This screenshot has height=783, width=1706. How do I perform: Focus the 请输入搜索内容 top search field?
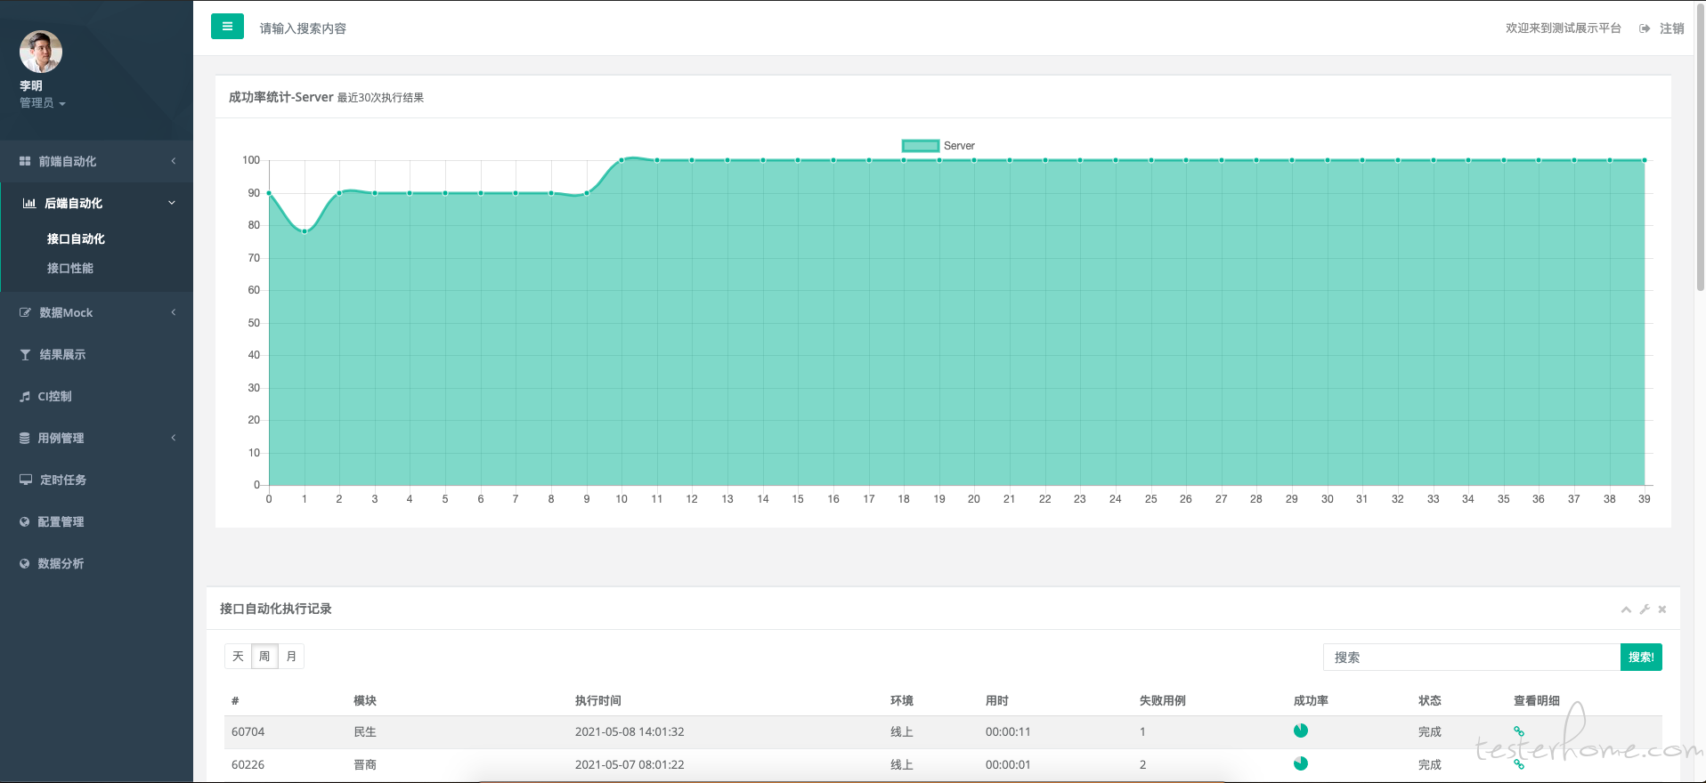pyautogui.click(x=303, y=28)
